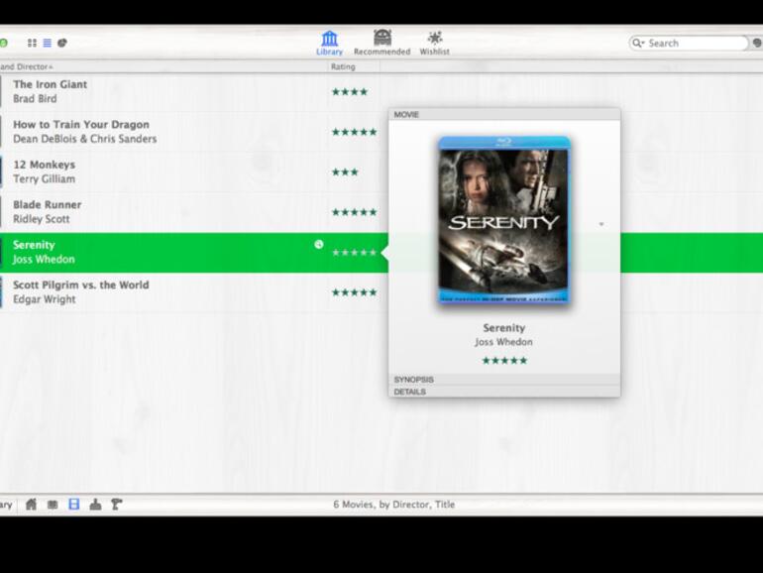
Task: Switch to list view
Action: coord(48,43)
